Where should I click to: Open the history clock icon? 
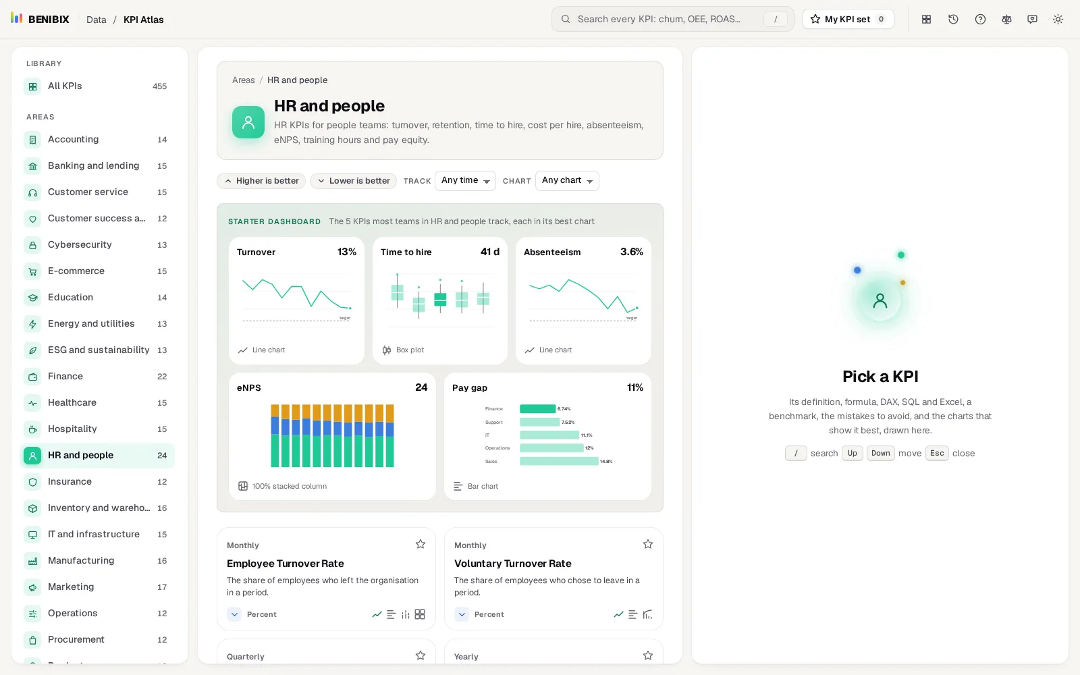pyautogui.click(x=953, y=20)
